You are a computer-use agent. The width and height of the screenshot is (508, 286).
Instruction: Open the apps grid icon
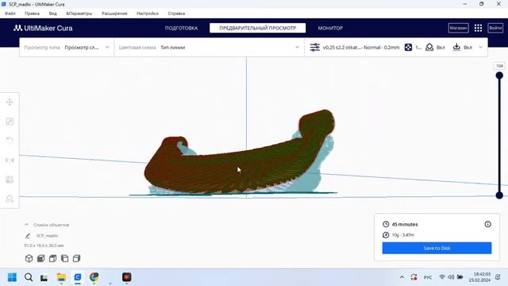pos(478,28)
